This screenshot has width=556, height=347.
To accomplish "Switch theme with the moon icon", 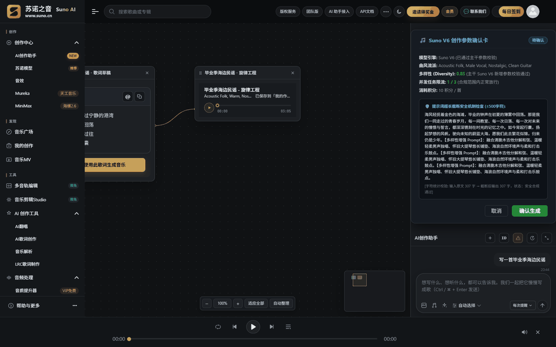I will coord(399,12).
